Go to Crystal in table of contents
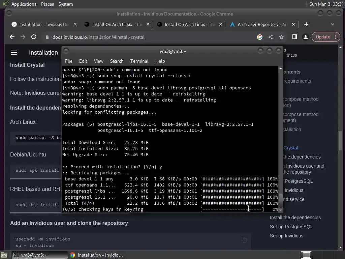 point(291,148)
